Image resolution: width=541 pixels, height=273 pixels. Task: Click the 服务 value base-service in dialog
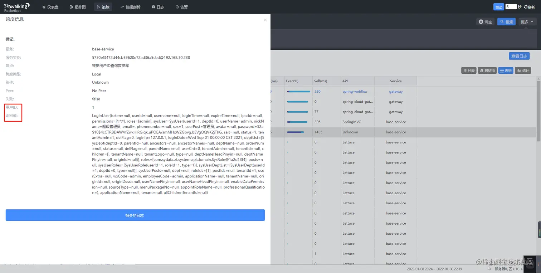(103, 49)
